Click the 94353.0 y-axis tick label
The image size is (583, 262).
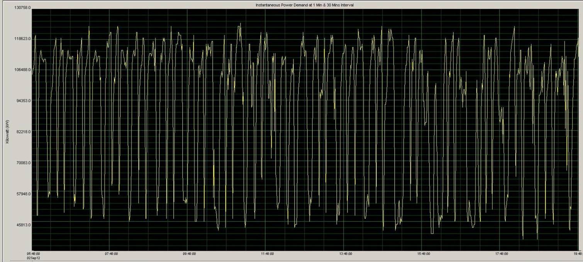tap(23, 101)
